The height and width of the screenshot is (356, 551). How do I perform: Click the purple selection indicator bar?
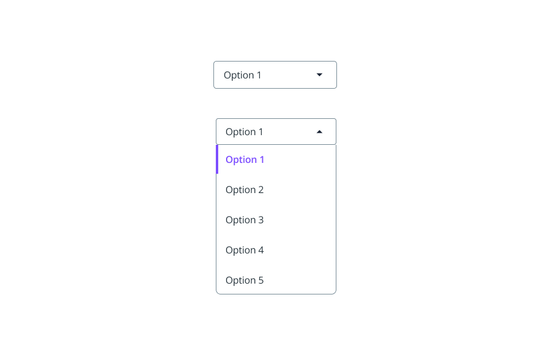click(218, 159)
